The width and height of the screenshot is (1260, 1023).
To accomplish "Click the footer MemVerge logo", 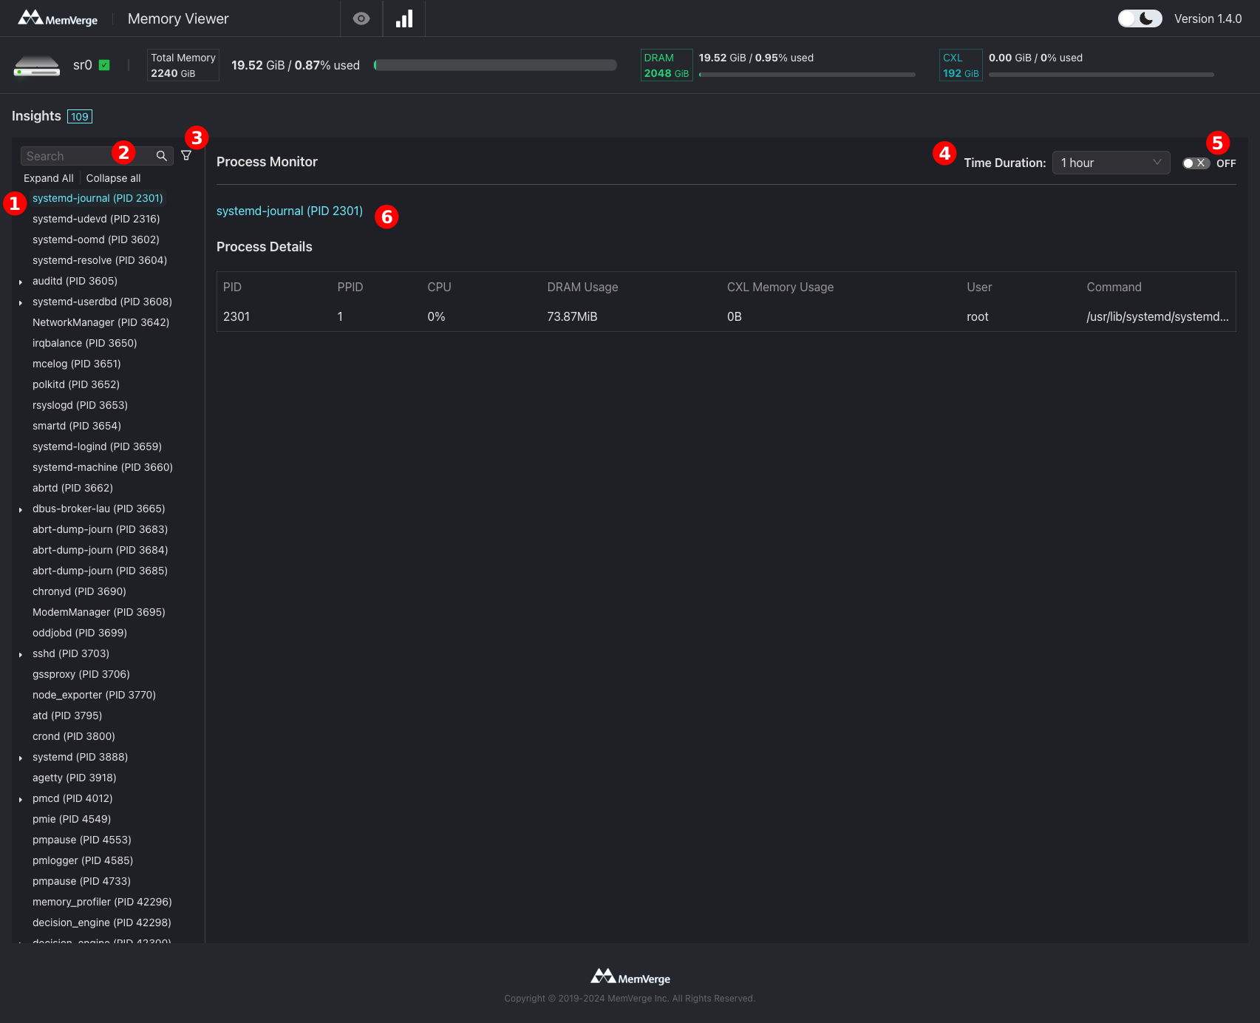I will pos(630,977).
